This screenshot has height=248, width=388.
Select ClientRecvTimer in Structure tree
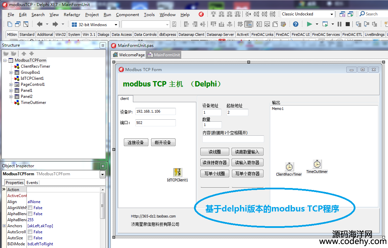point(35,66)
